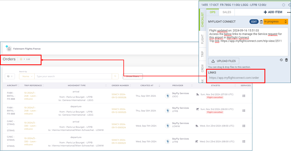The height and width of the screenshot is (151, 291).
Task: Switch to the SALES tab
Action: point(227,12)
